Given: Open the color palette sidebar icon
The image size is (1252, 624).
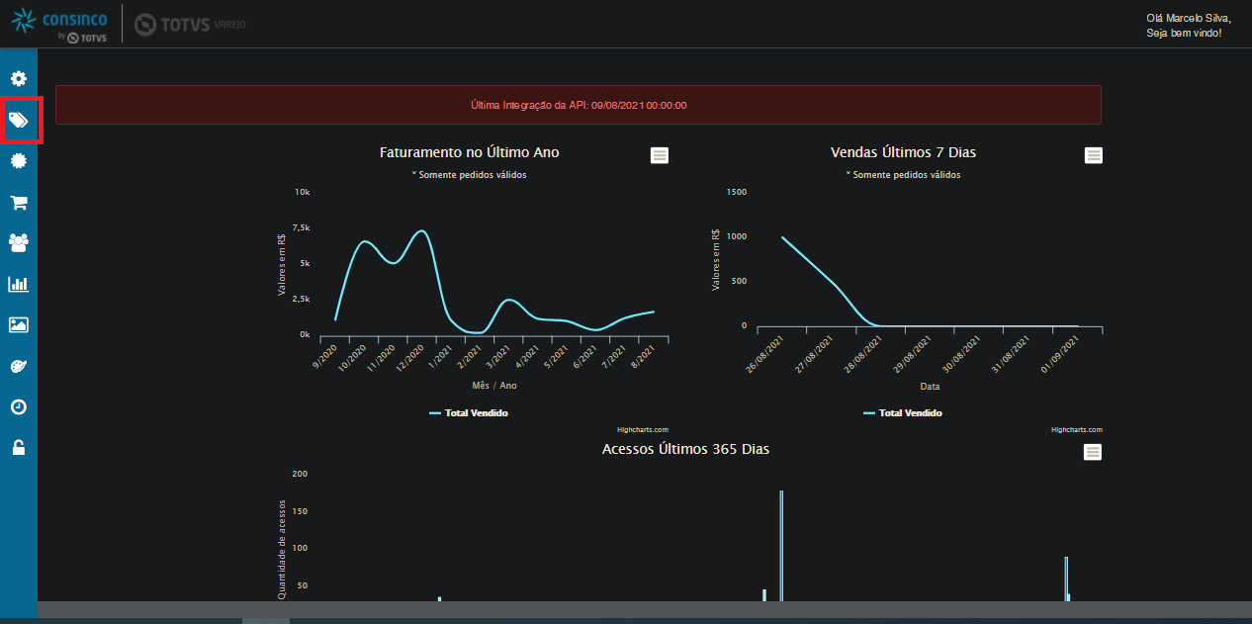Looking at the screenshot, I should (x=18, y=366).
